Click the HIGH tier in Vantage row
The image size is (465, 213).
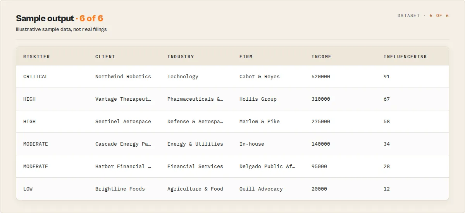(29, 99)
